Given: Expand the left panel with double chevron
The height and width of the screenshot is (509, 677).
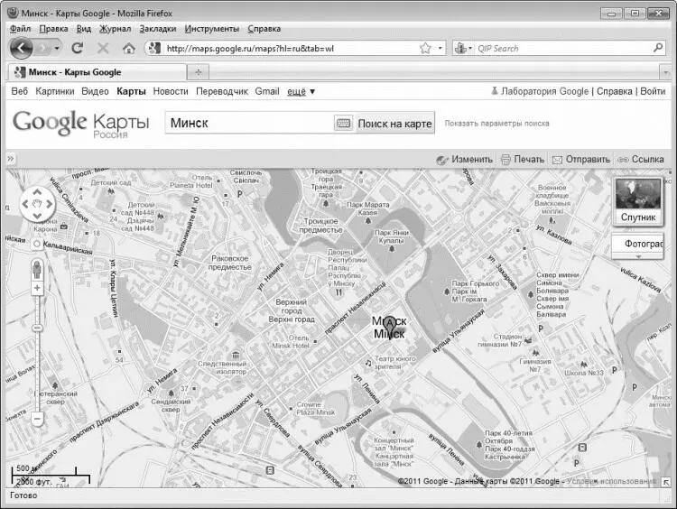Looking at the screenshot, I should (x=11, y=159).
